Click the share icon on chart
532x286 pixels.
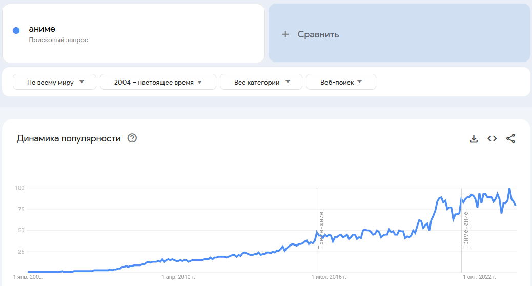click(x=510, y=138)
